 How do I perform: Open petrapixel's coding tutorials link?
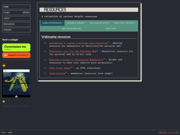(78, 43)
